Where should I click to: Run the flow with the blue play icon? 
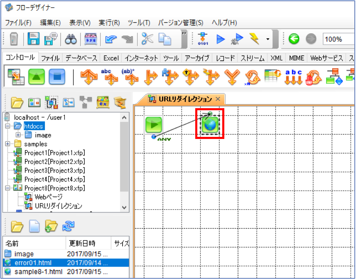pos(220,39)
